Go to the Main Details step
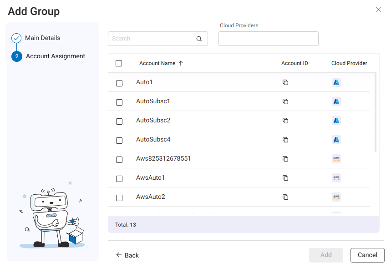This screenshot has width=391, height=268. click(42, 38)
